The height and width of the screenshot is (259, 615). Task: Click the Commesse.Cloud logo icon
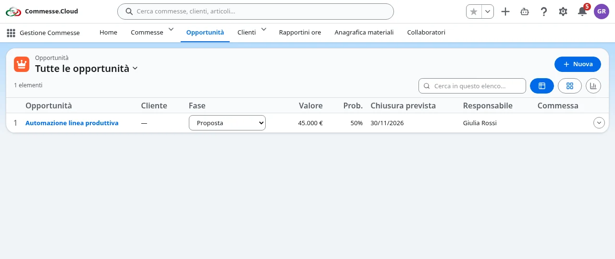click(x=13, y=12)
